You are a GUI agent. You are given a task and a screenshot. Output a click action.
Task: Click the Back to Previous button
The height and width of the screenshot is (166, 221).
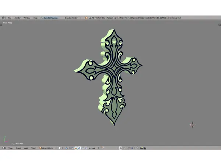click(49, 18)
